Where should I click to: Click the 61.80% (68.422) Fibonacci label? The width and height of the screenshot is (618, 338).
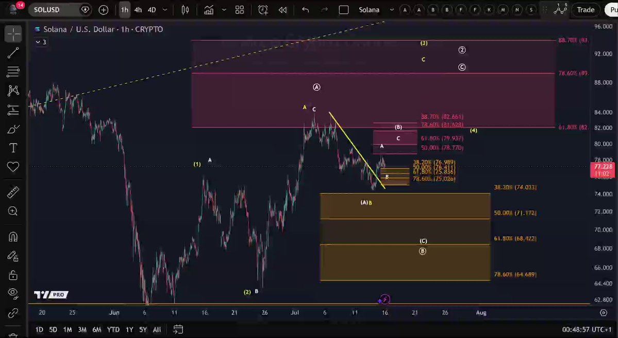coord(515,238)
